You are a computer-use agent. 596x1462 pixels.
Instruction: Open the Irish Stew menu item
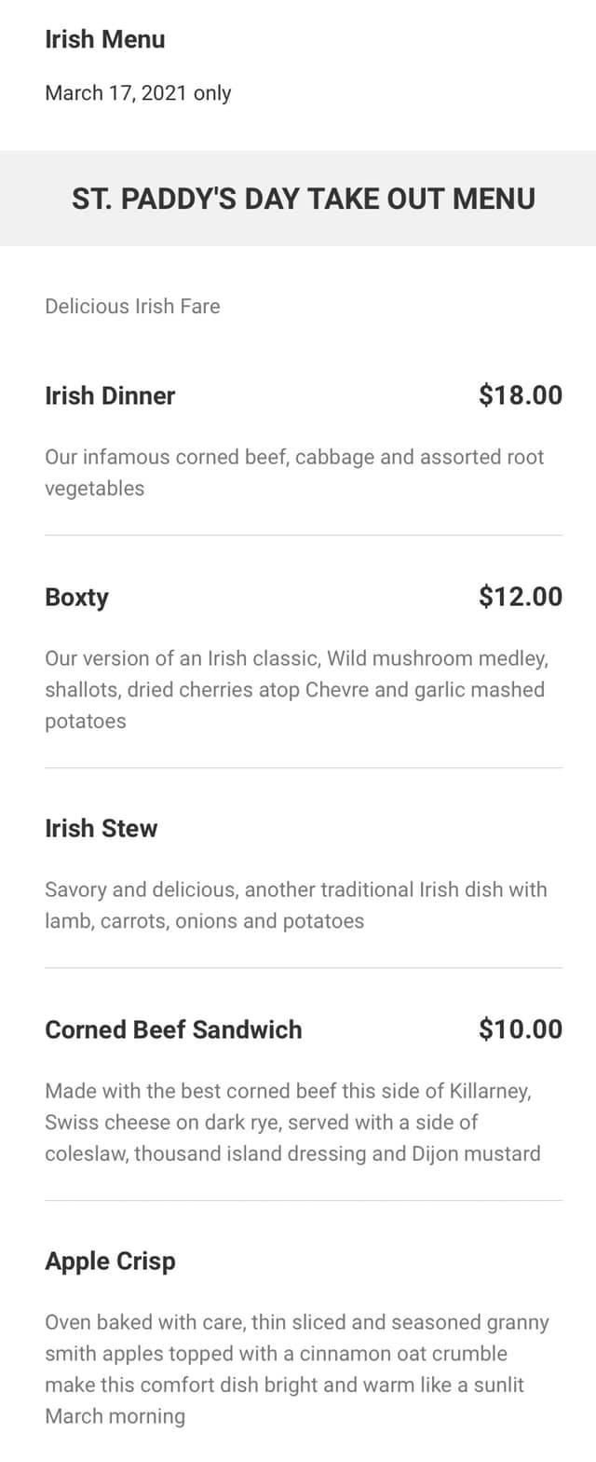(102, 828)
